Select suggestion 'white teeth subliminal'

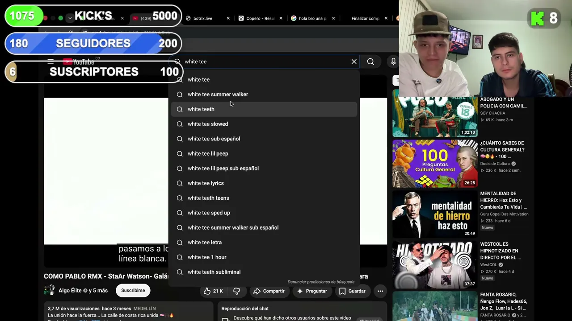[x=264, y=272]
